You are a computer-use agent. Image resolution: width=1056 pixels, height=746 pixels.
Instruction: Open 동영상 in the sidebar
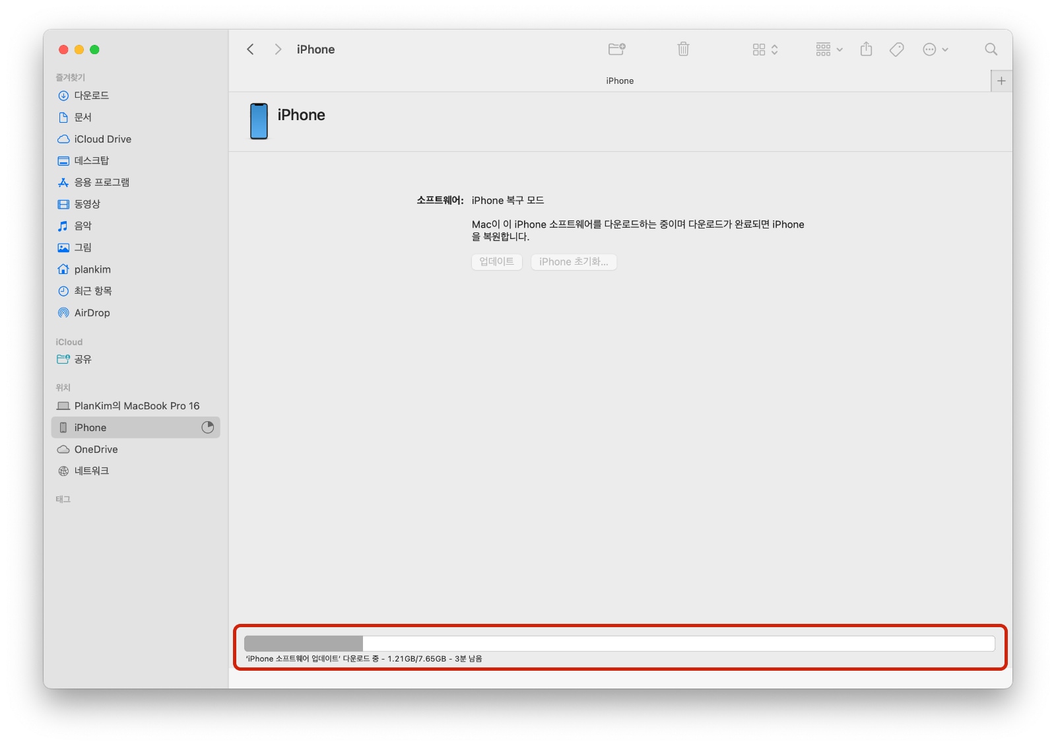[135, 204]
